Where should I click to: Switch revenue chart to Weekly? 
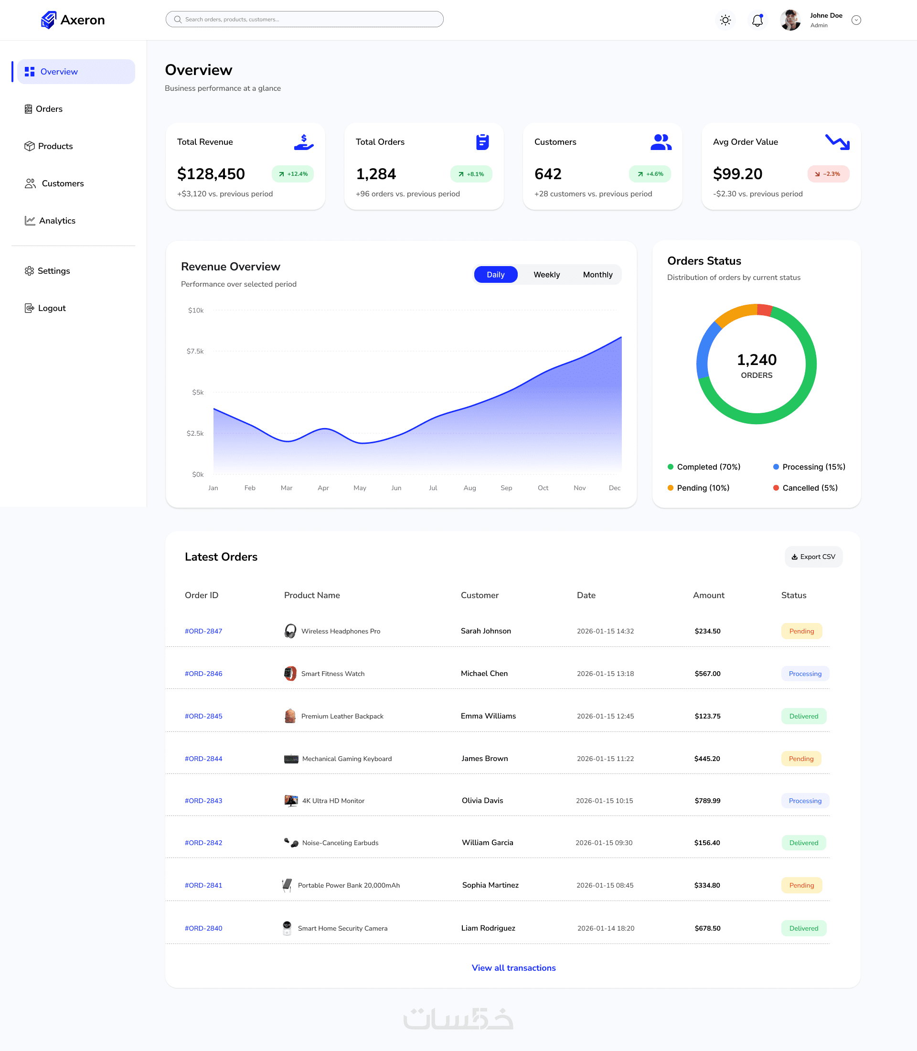point(546,275)
